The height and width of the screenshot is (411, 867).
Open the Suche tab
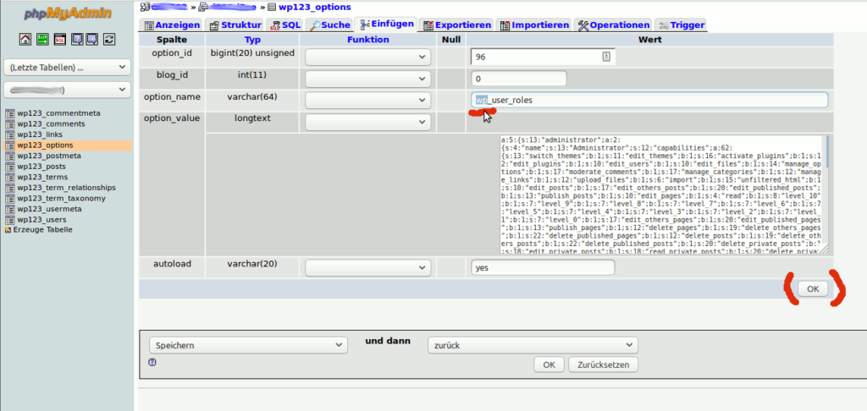tap(329, 25)
